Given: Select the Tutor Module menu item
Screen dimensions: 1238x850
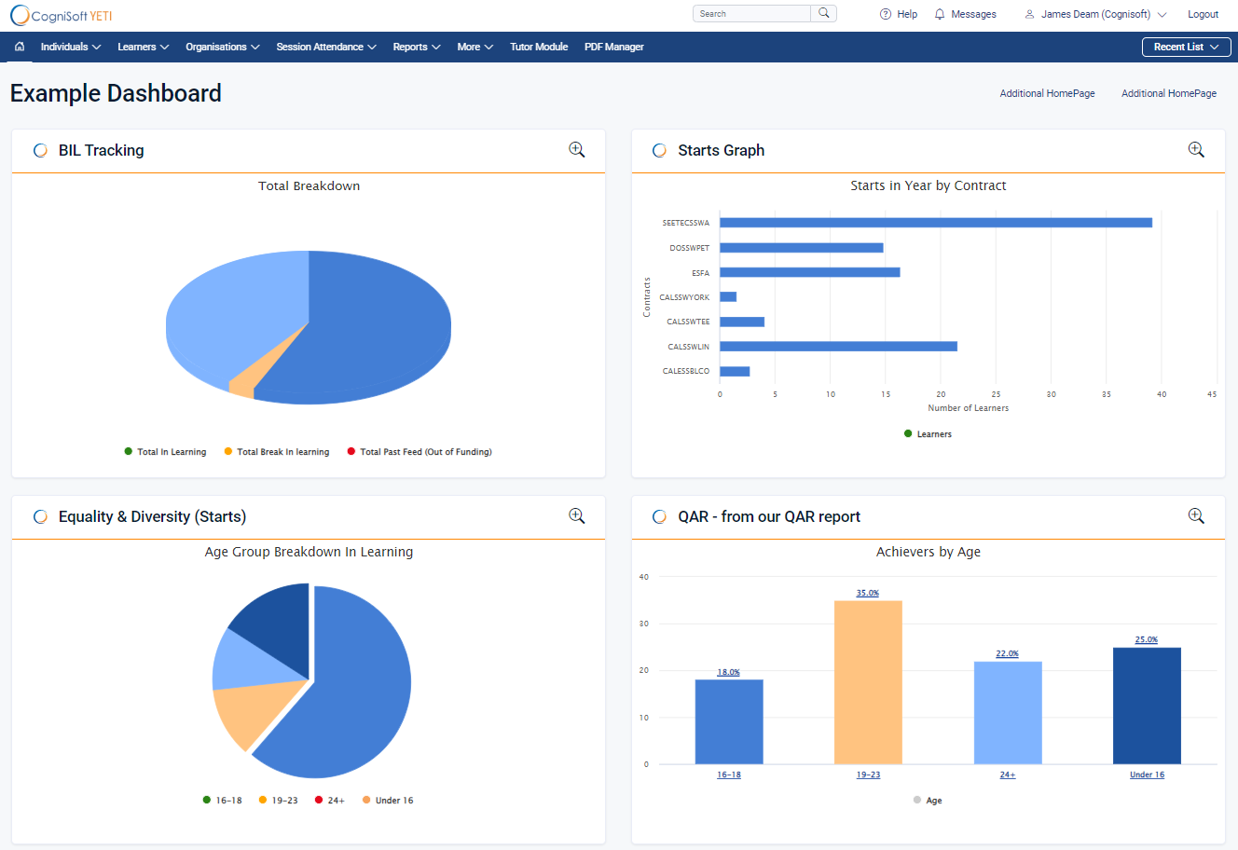Looking at the screenshot, I should [539, 47].
